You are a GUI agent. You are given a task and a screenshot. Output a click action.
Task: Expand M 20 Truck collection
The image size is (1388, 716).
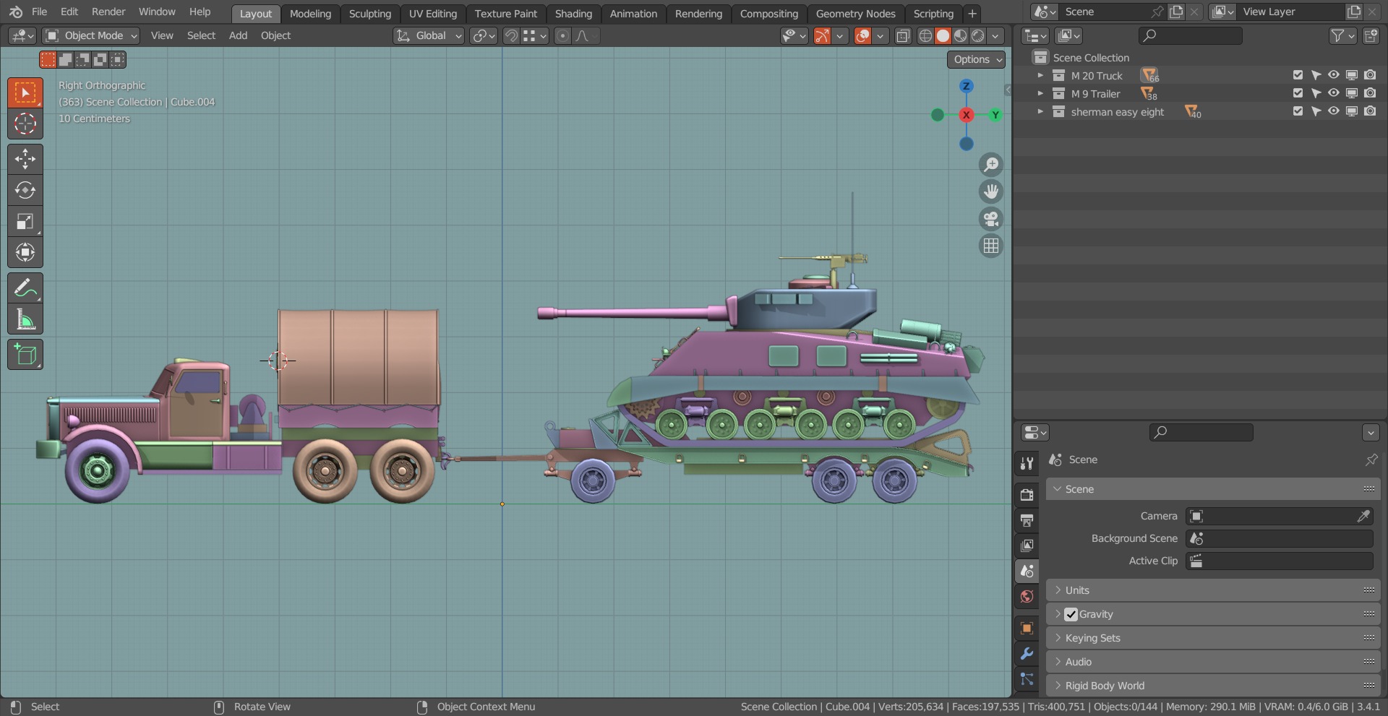(x=1040, y=75)
